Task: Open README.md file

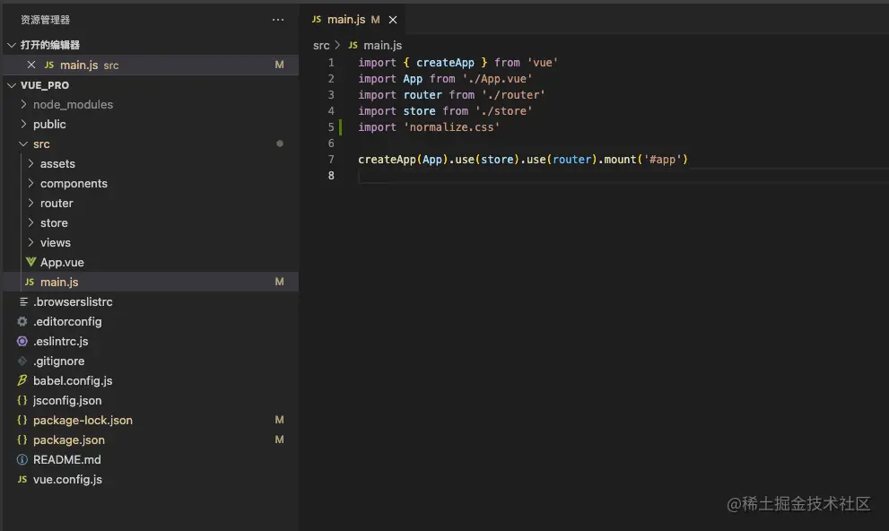Action: click(67, 459)
